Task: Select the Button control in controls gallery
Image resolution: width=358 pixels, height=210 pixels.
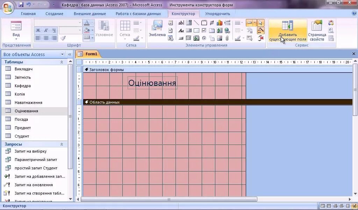Action: (x=181, y=38)
